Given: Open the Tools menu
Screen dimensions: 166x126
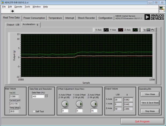Looking at the screenshot, I should (x=27, y=6).
